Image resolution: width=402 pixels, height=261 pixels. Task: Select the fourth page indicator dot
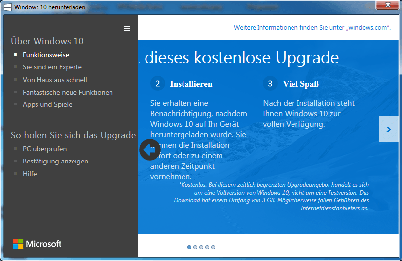coord(207,247)
